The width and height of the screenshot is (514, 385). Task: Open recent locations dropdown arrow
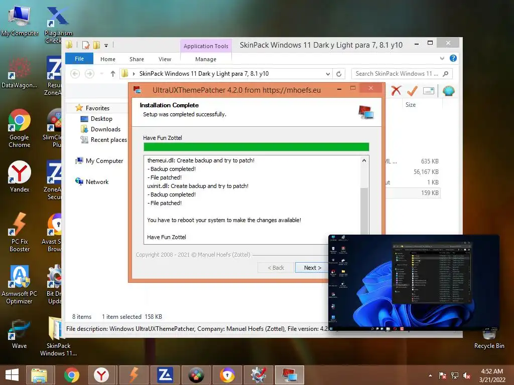click(x=102, y=74)
